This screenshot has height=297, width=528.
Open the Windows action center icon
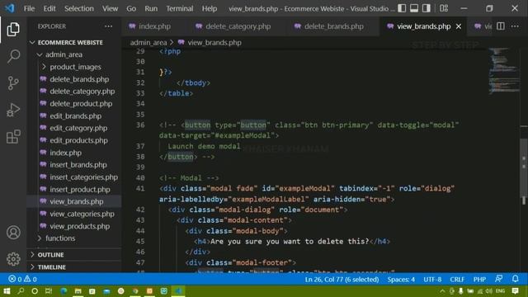pyautogui.click(x=515, y=291)
